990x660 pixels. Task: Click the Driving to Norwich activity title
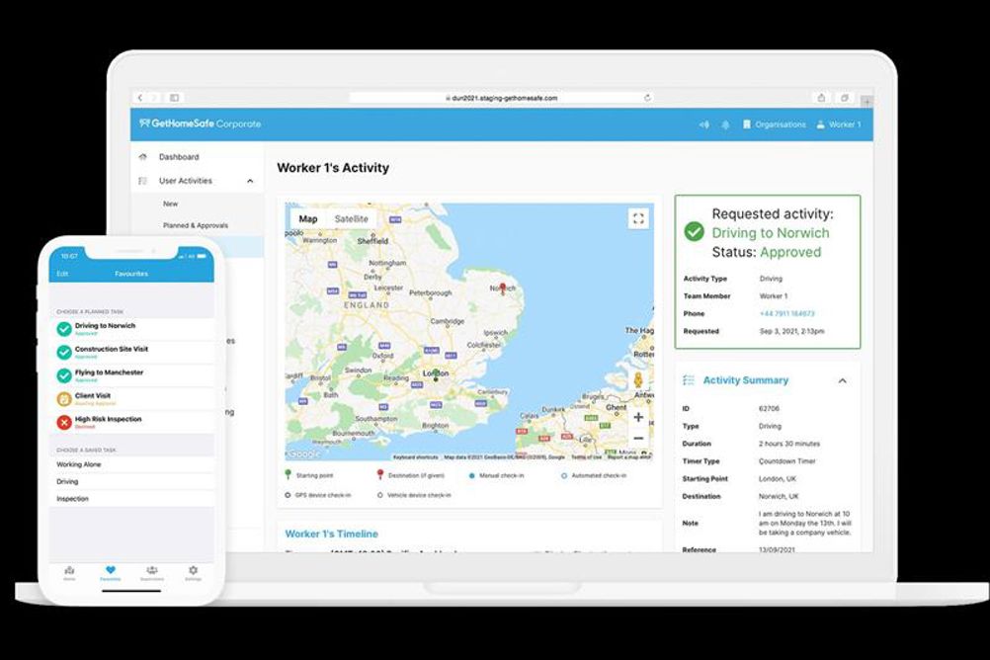pyautogui.click(x=771, y=233)
